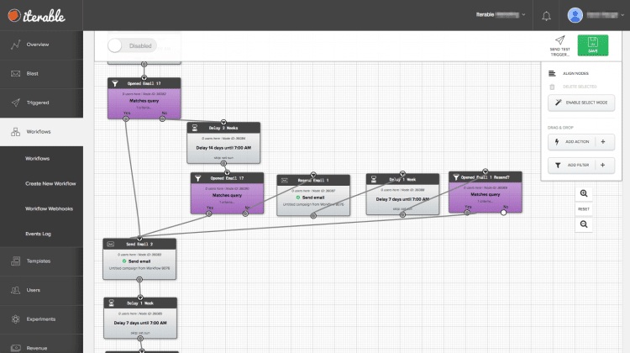Toggle the Disabled workflow switch
This screenshot has height=353, width=630.
[132, 46]
